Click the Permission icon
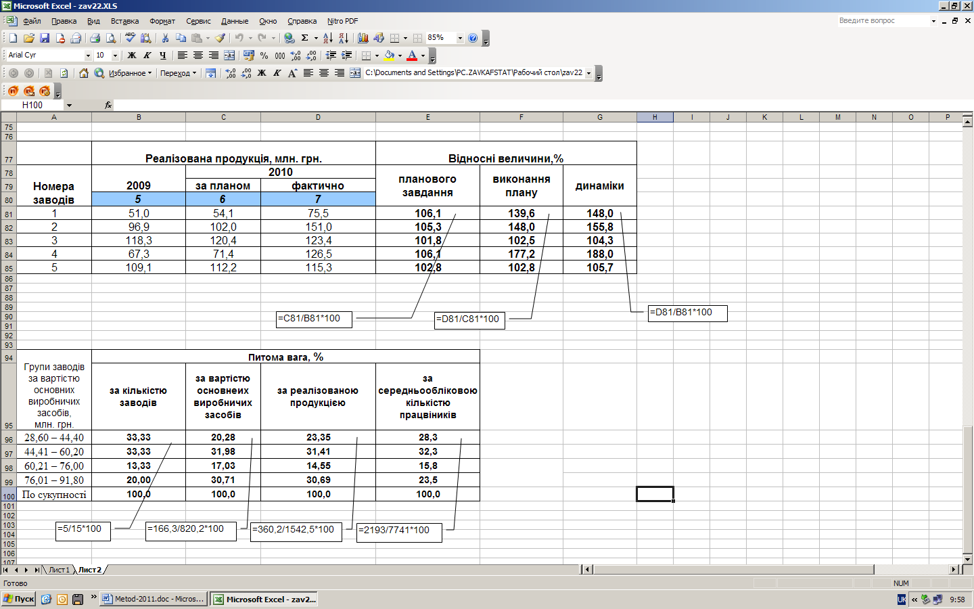 [x=60, y=38]
